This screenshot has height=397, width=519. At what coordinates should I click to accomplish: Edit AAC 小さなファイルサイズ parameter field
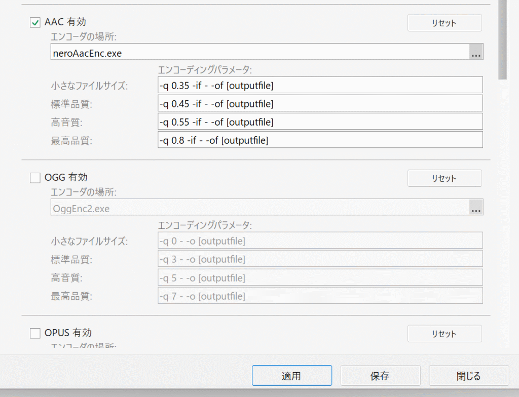[319, 86]
